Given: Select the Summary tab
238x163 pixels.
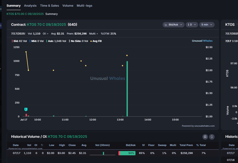Looking at the screenshot, I should click(14, 6).
